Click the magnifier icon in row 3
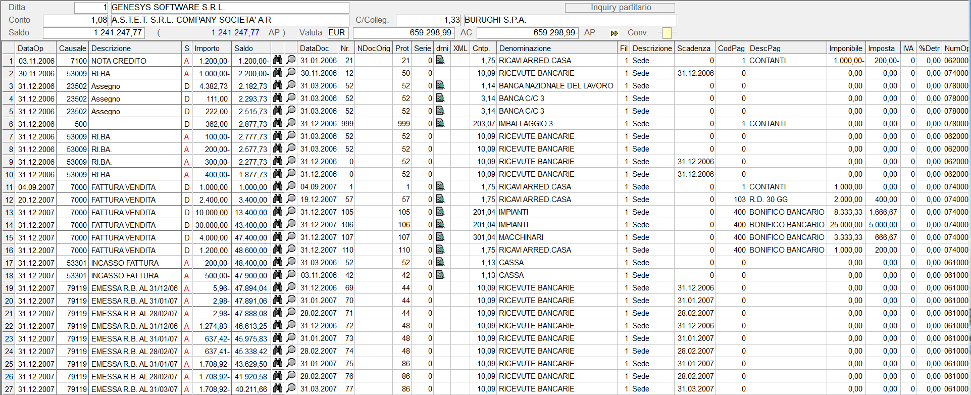Screen dimensions: 971x395 click(291, 85)
